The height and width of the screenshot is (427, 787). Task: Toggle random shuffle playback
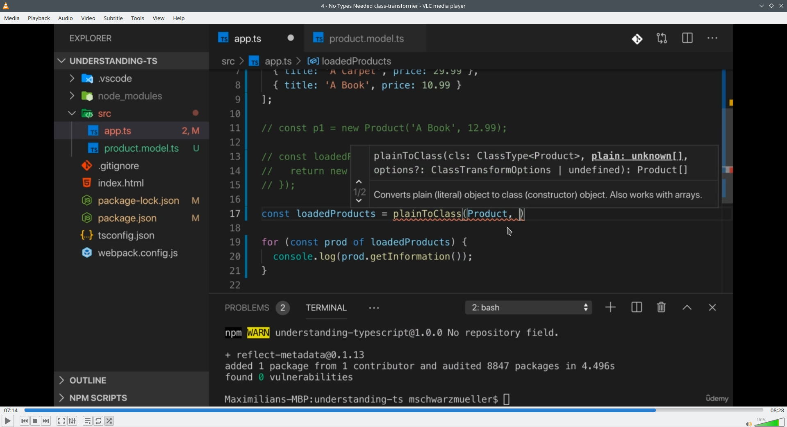(109, 421)
